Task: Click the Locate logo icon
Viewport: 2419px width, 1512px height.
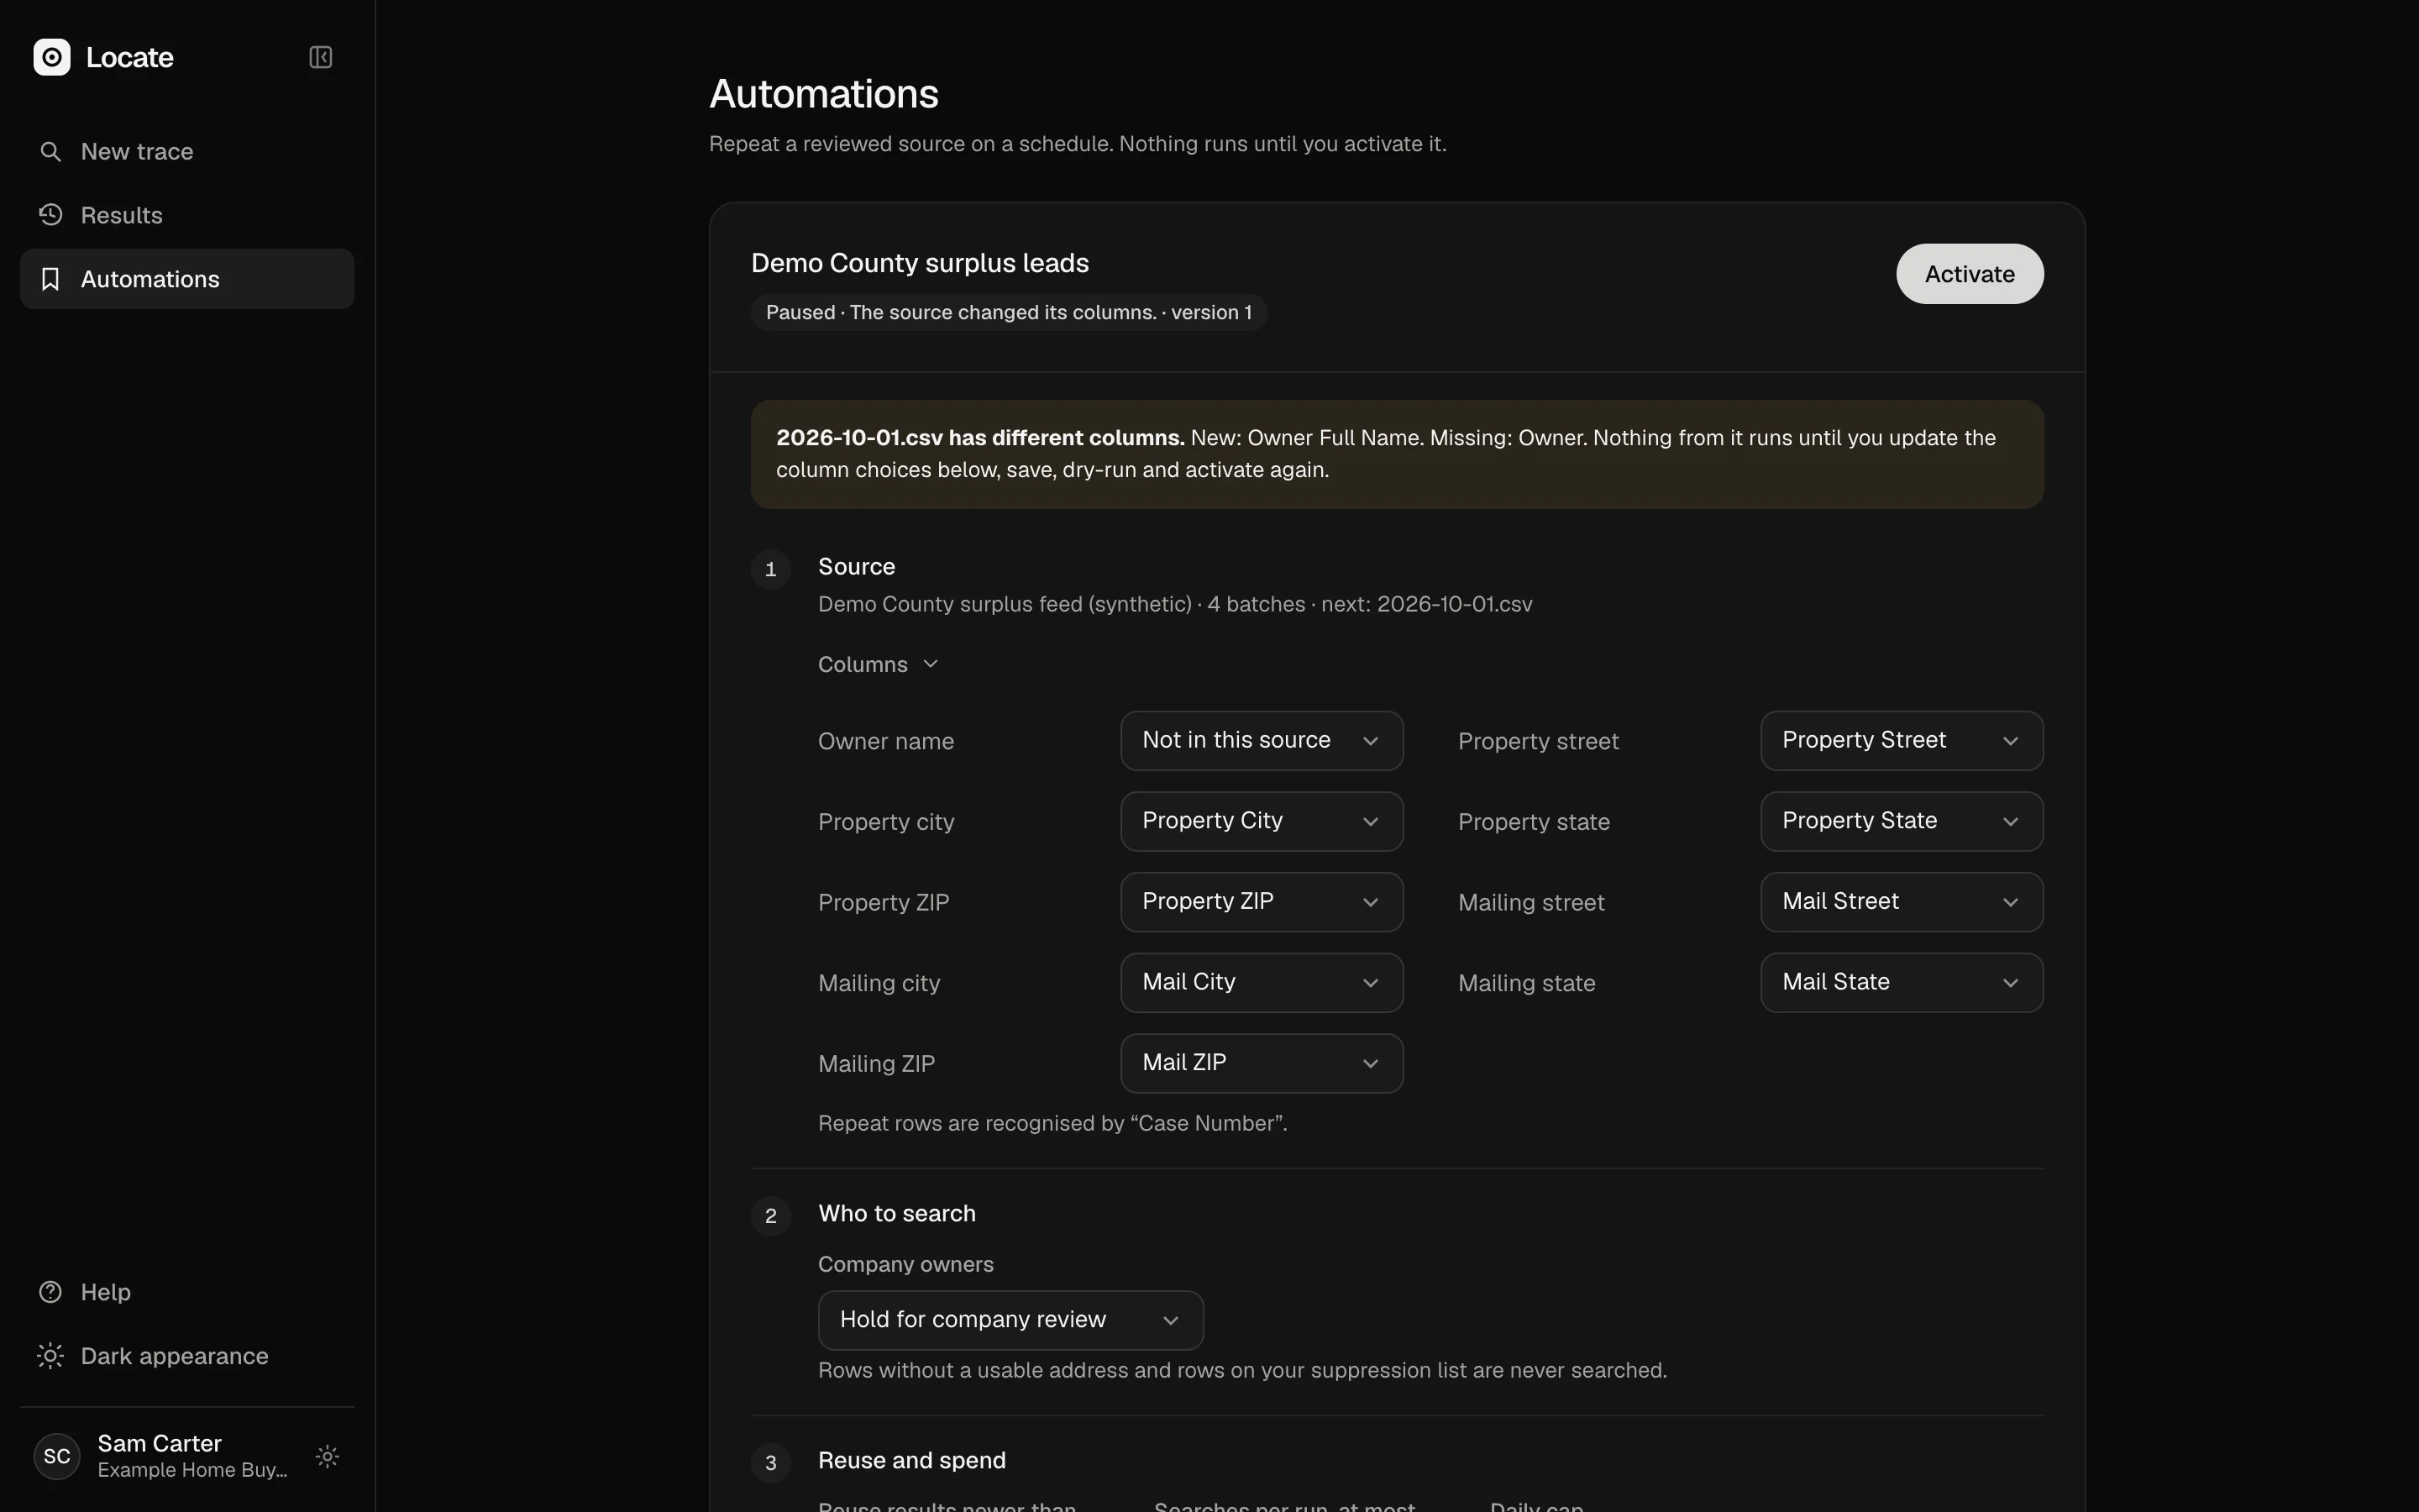Action: click(52, 57)
